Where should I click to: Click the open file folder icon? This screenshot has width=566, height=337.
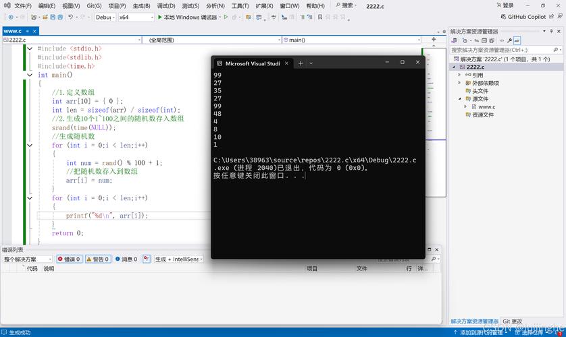(x=45, y=17)
